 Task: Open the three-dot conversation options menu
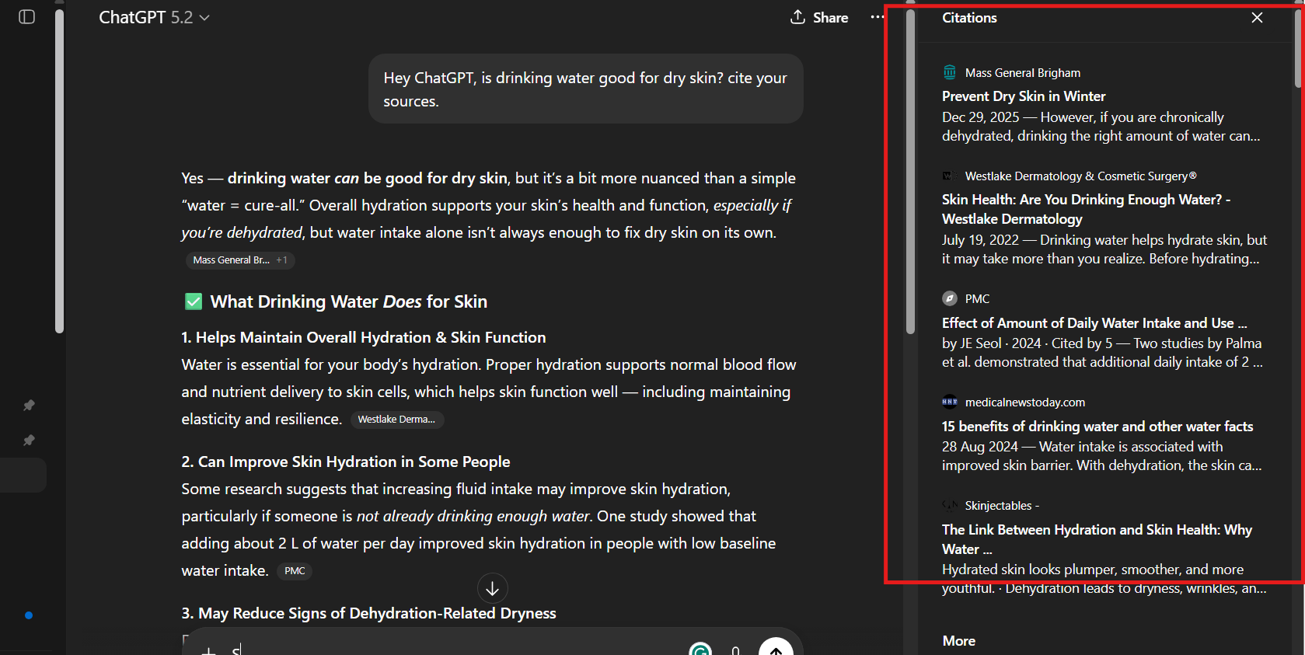click(877, 17)
